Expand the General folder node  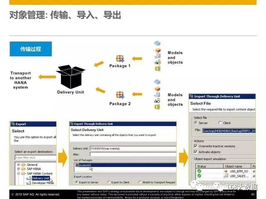[18, 165]
